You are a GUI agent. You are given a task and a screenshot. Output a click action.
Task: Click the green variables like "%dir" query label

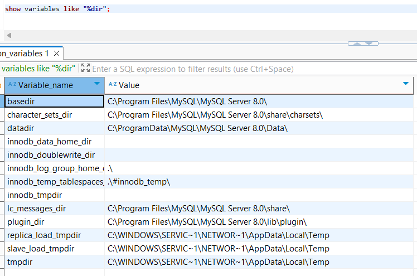pos(38,69)
